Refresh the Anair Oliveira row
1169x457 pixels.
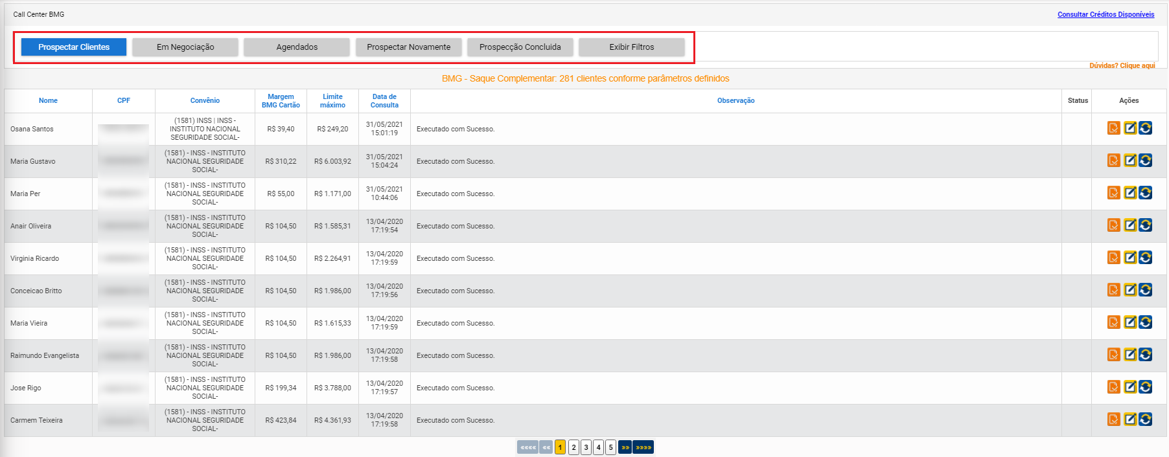(x=1145, y=225)
